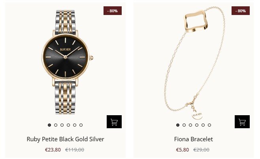Select third image dot under Fiona Bracelet

(190, 125)
